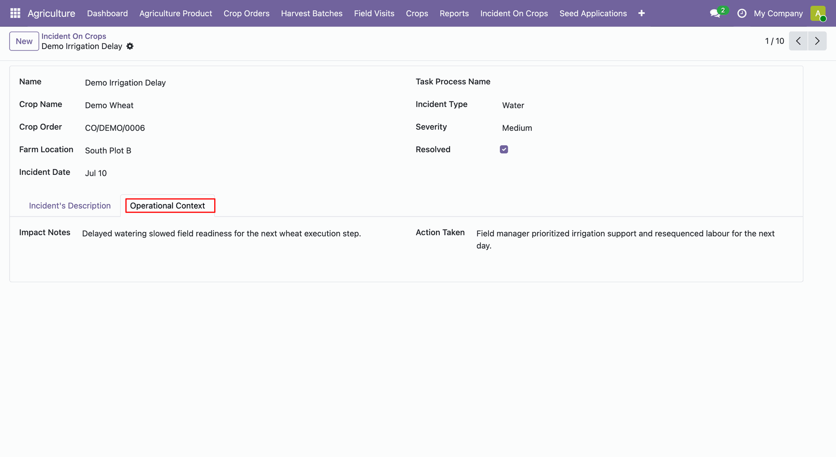Image resolution: width=836 pixels, height=457 pixels.
Task: Go to next record arrow
Action: click(817, 41)
